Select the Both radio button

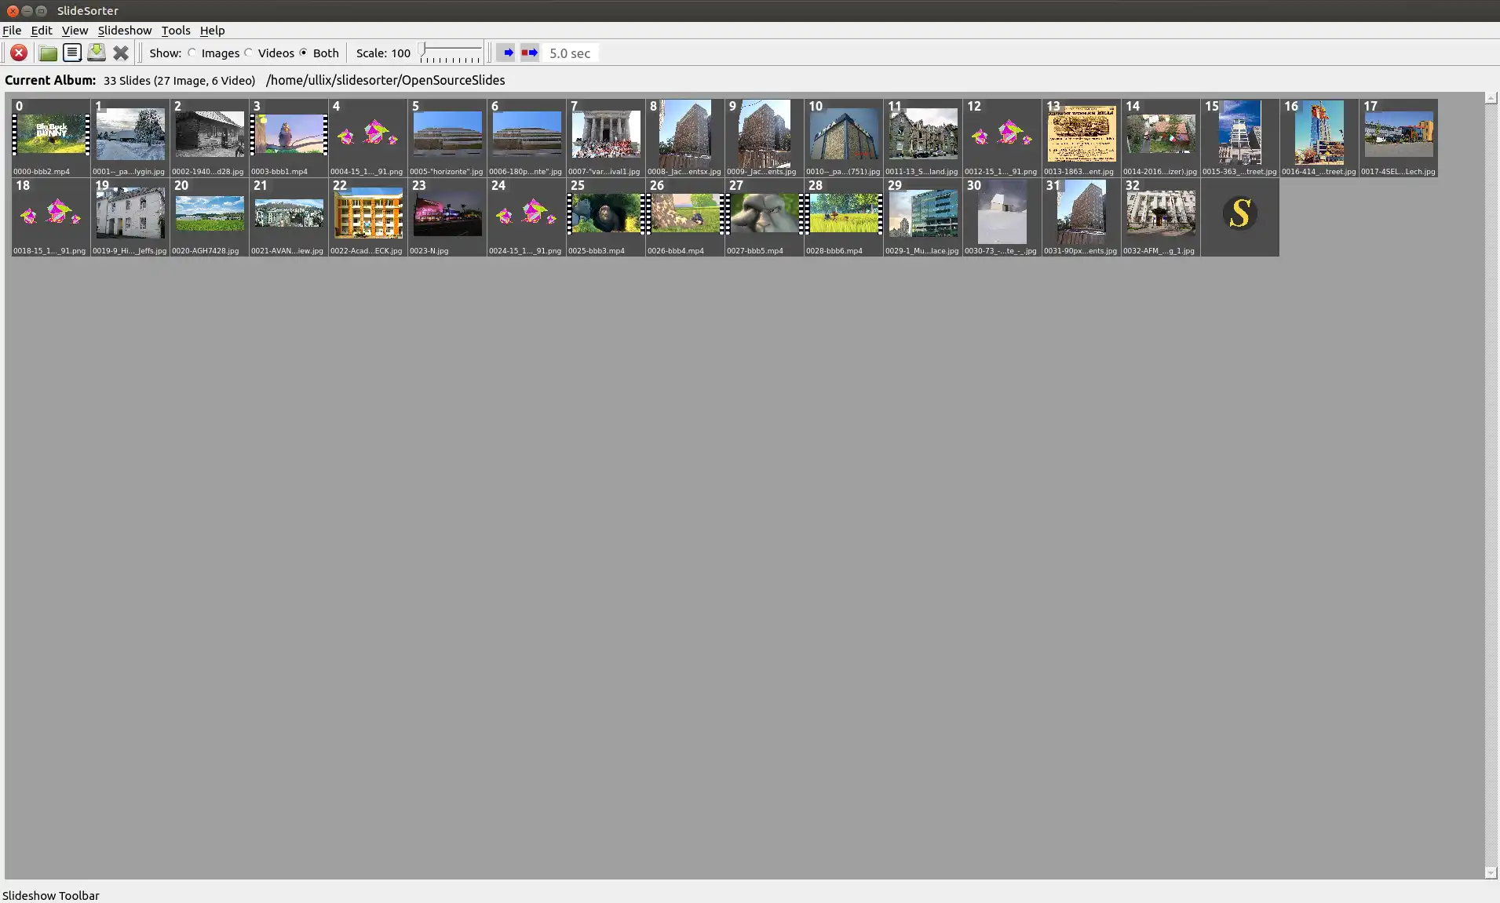point(304,53)
